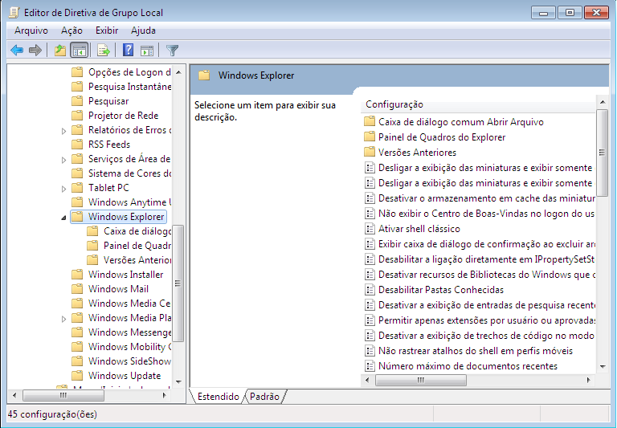The image size is (617, 428).
Task: Select Desabilitar a ligação diretamente em IPropertySetSt
Action: tap(480, 259)
